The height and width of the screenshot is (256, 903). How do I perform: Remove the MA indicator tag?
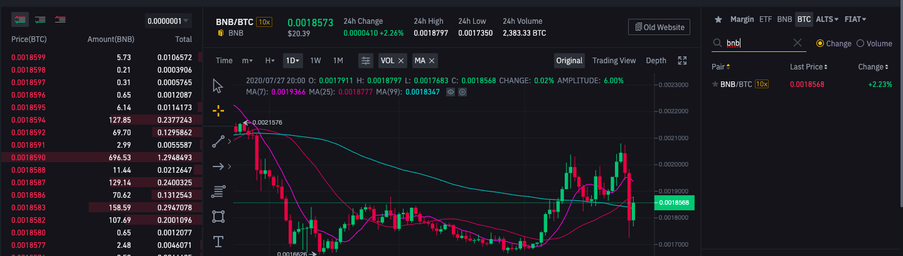(432, 61)
